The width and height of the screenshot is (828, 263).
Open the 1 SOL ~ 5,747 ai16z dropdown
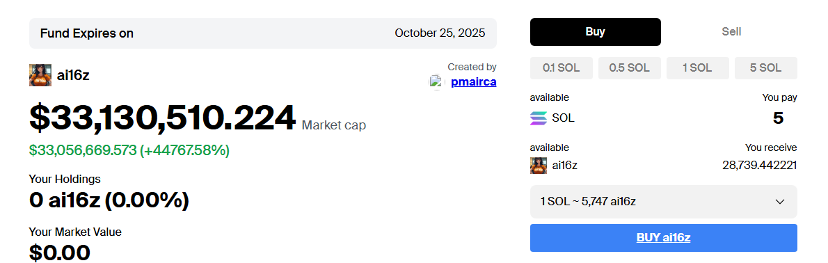point(664,202)
